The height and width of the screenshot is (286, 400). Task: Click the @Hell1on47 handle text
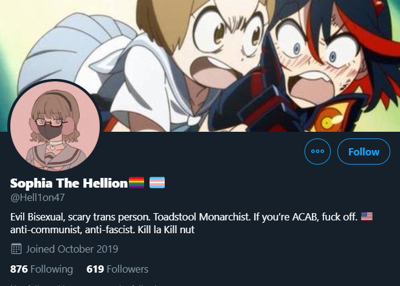click(38, 197)
